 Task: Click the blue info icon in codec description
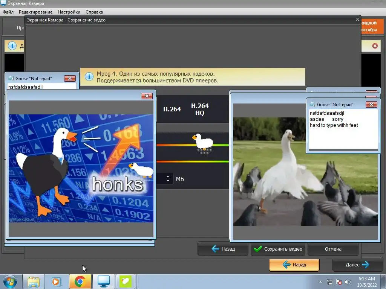pyautogui.click(x=89, y=77)
